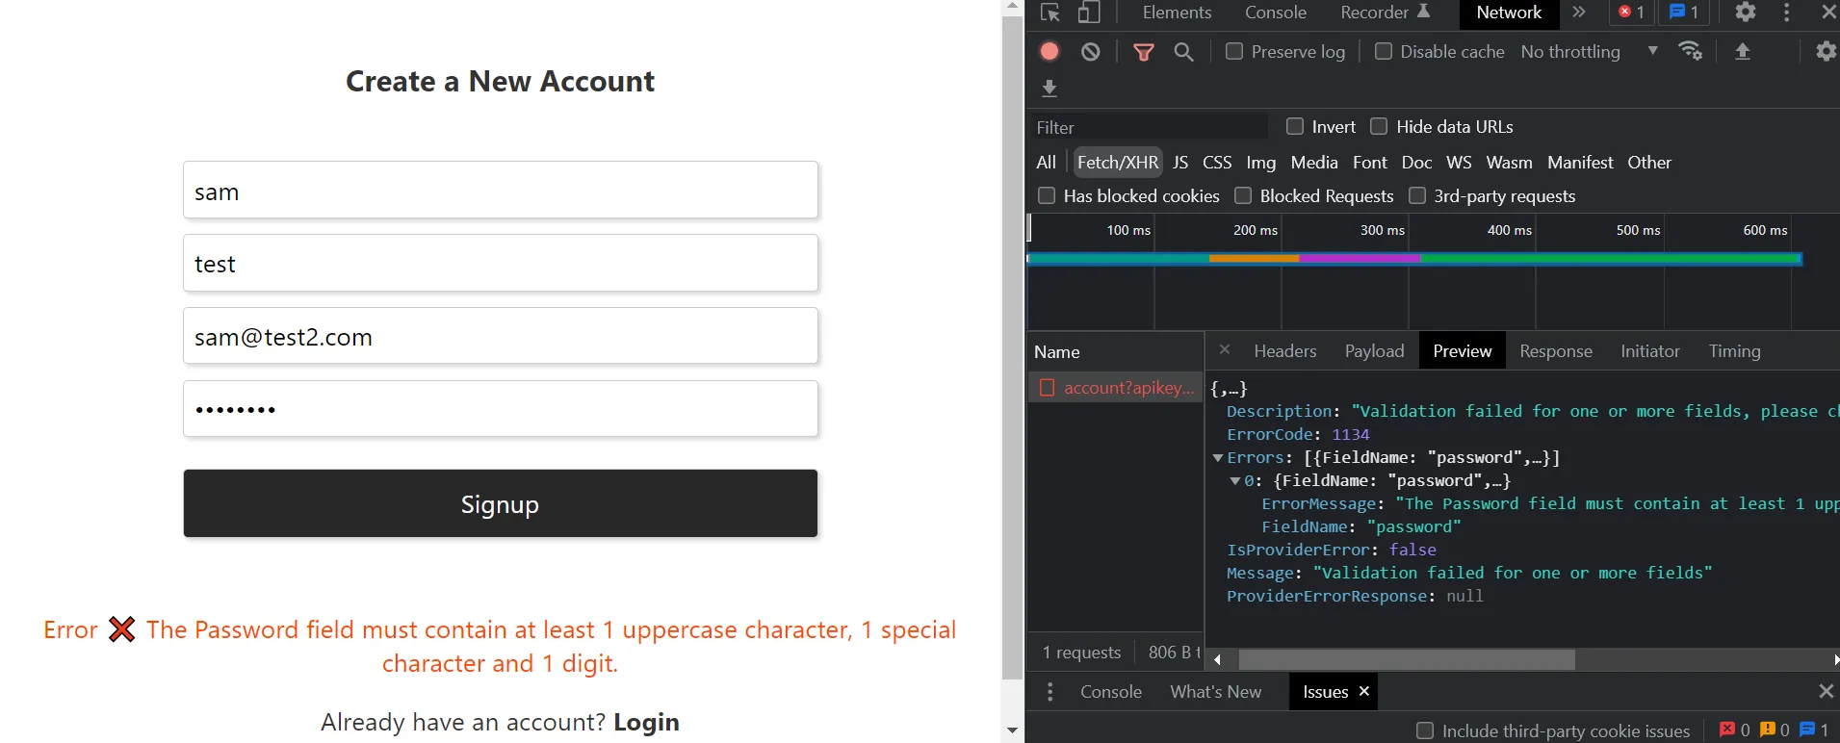Collapse the Errors array node

[1218, 458]
